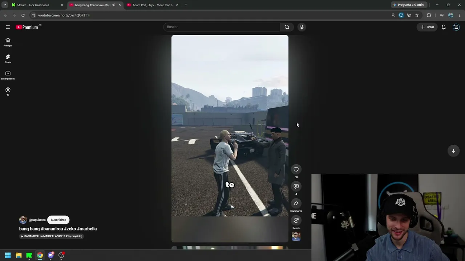Install app via the address bar icon
The width and height of the screenshot is (465, 261).
coord(401,15)
